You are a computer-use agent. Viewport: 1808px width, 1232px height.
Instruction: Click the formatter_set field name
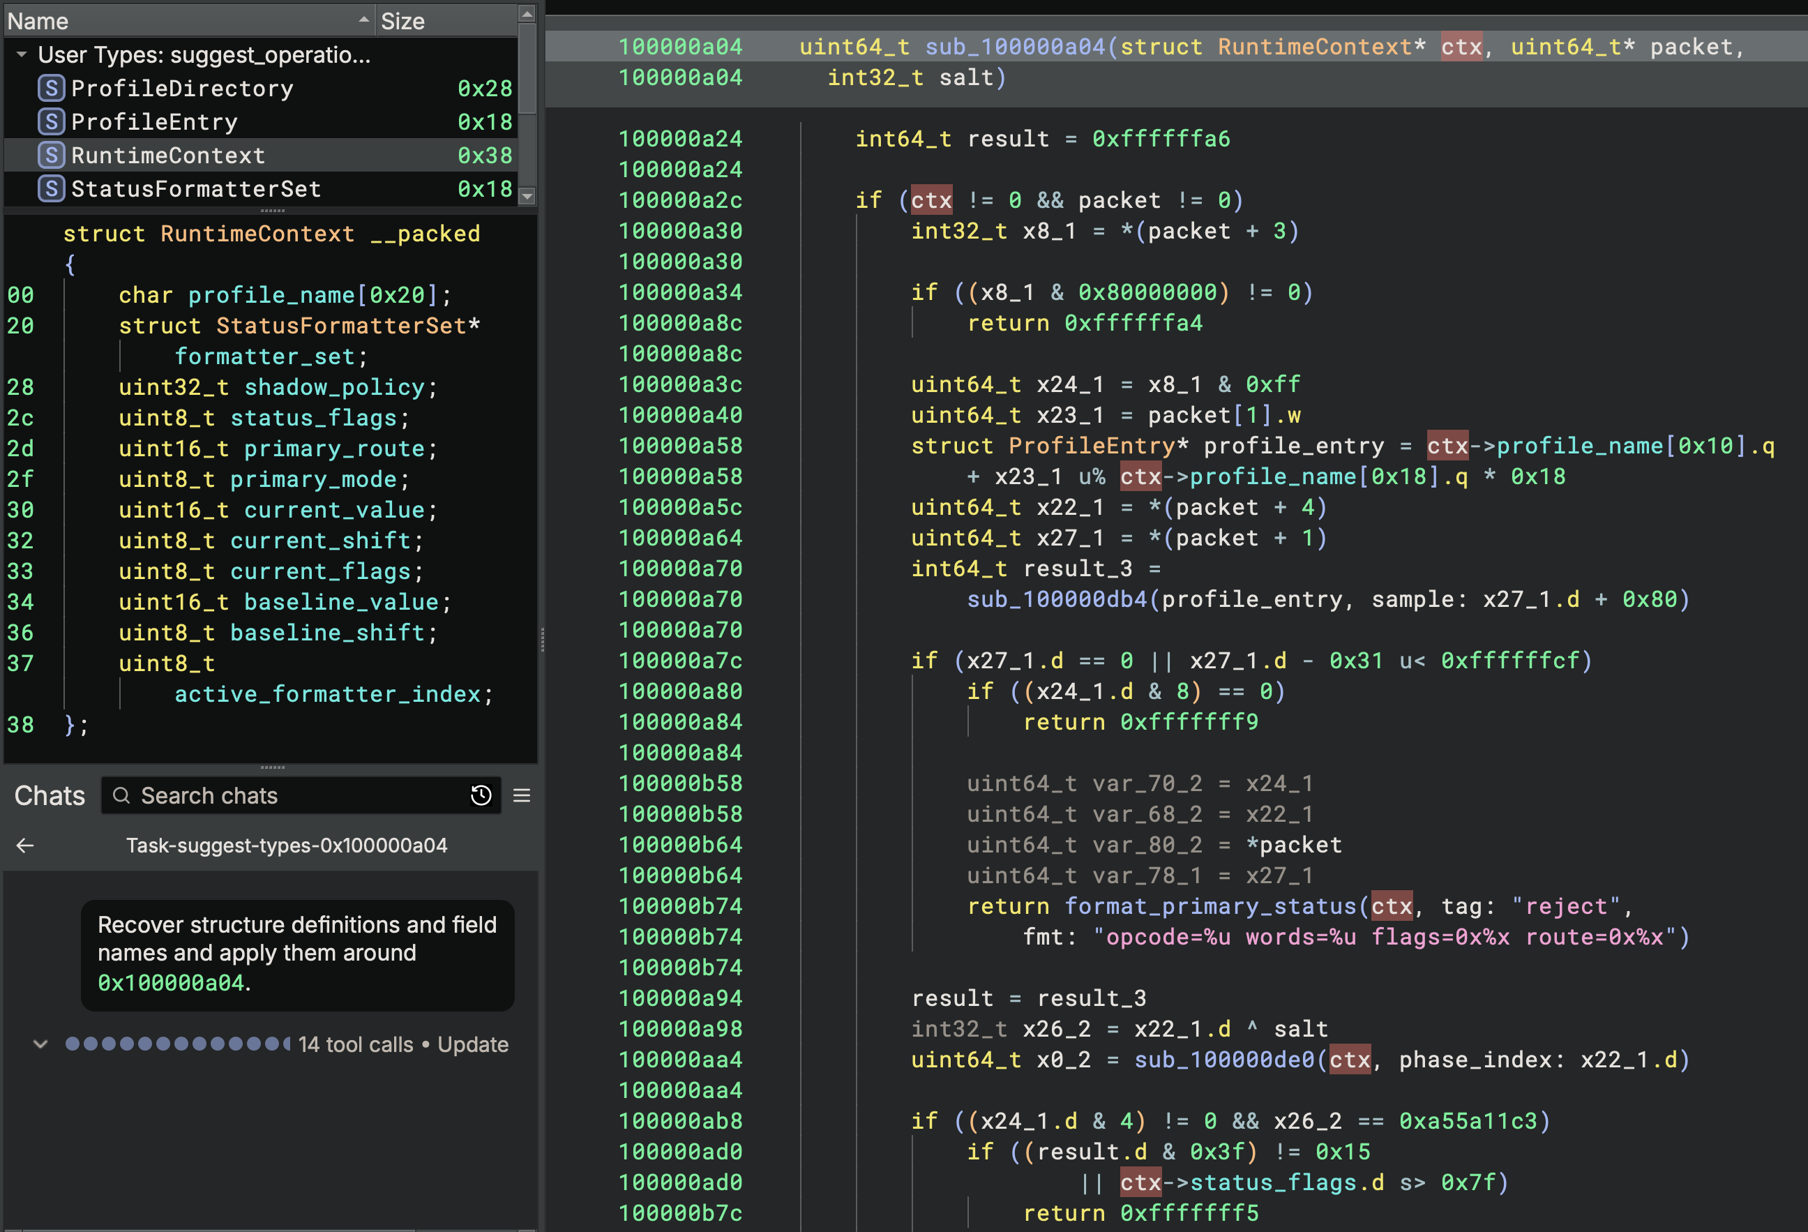click(x=264, y=356)
